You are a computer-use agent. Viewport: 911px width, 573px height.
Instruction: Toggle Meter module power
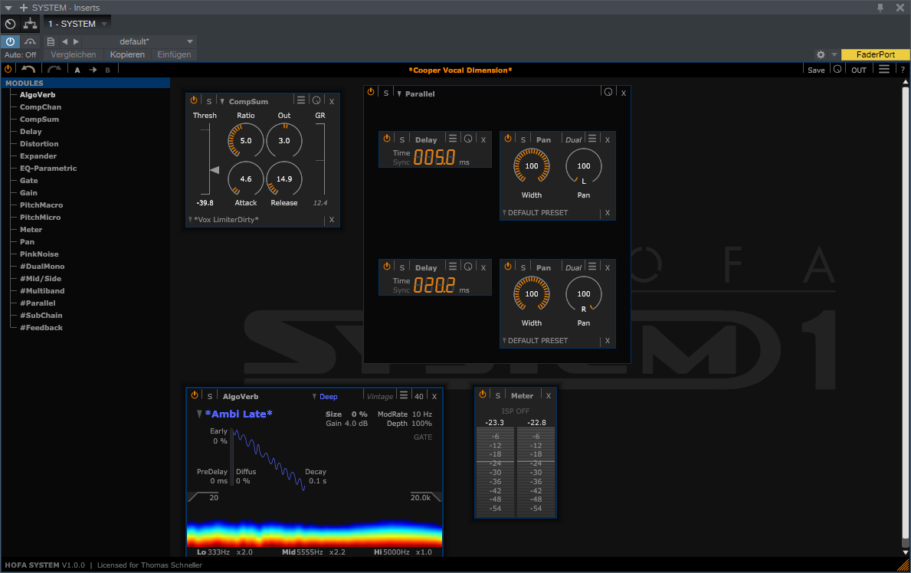pos(482,394)
